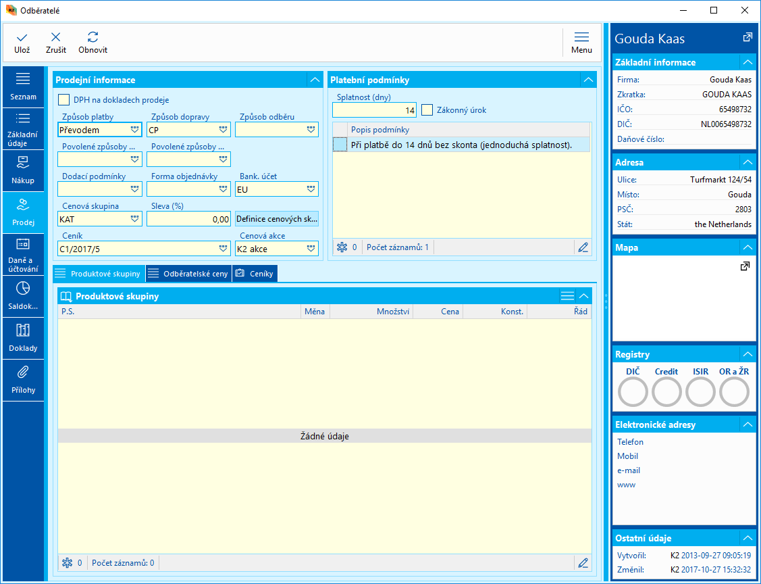Collapse the Základní informace side panel
This screenshot has height=584, width=761.
[747, 62]
